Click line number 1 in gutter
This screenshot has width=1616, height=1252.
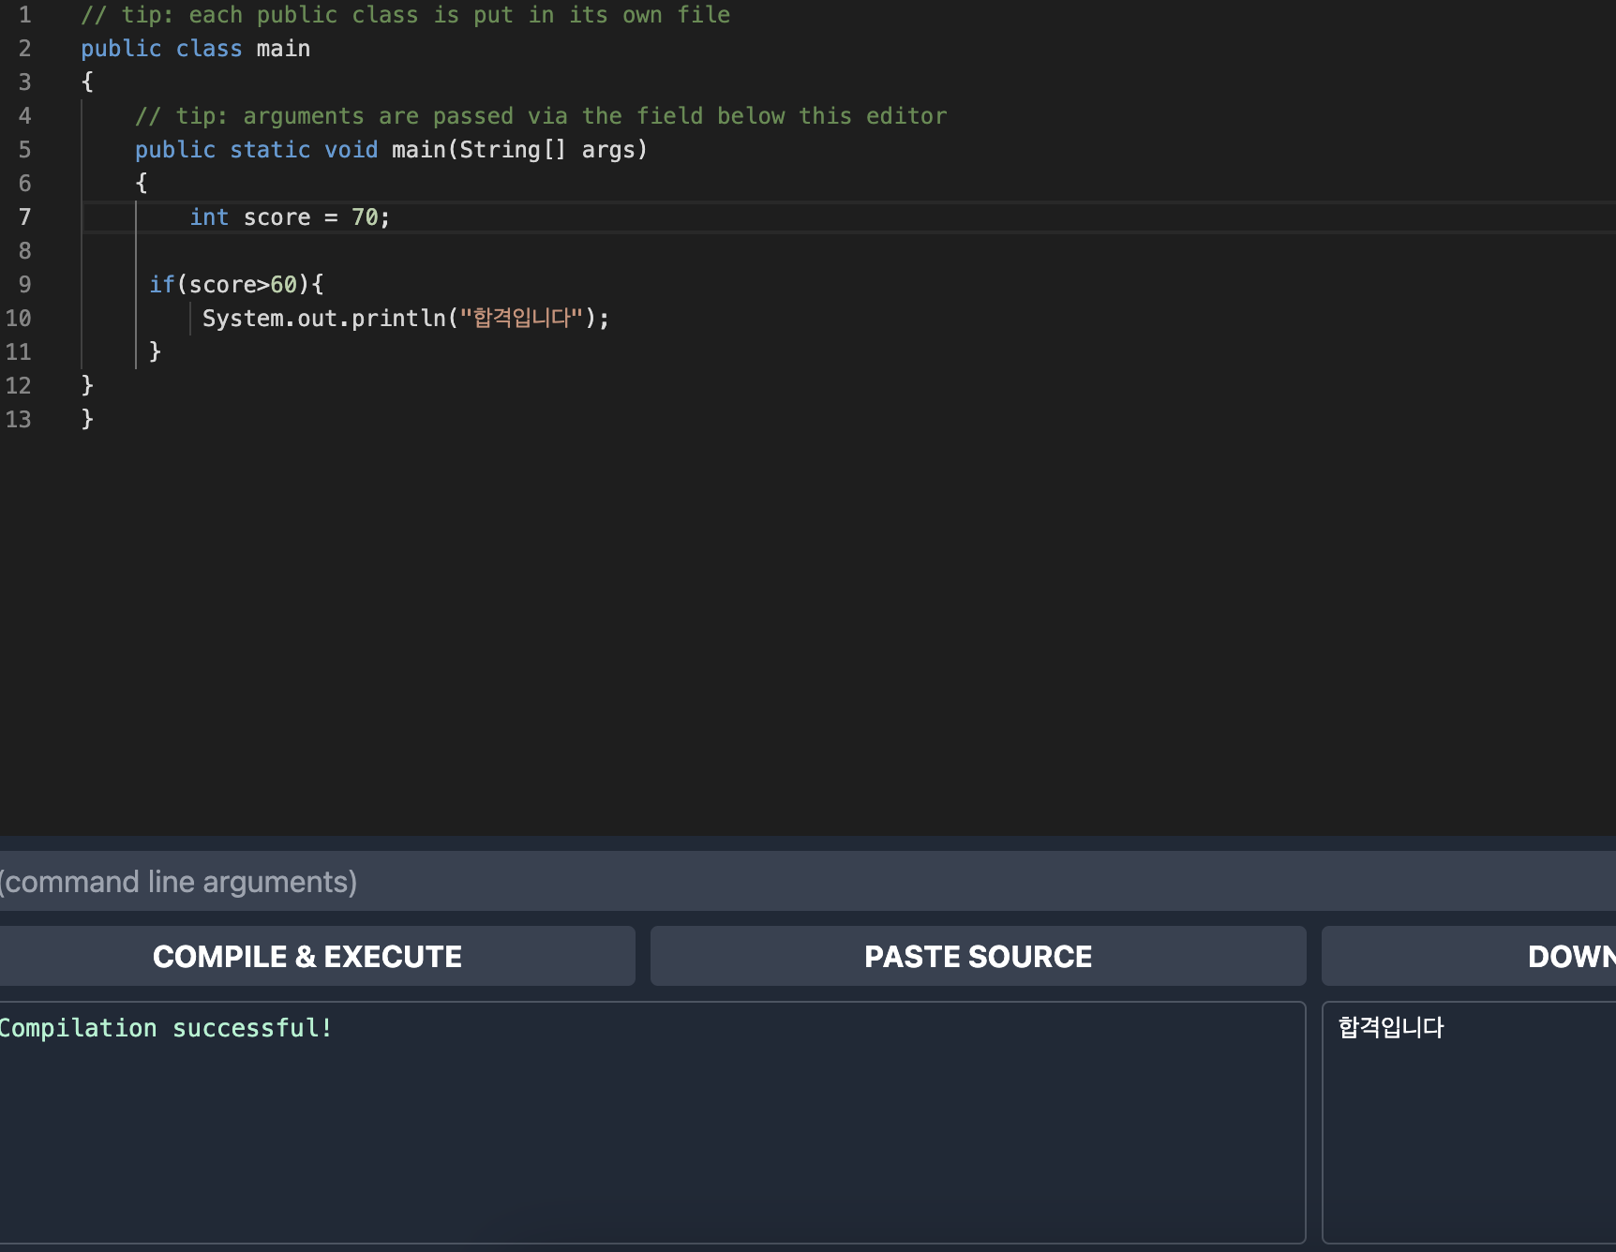point(25,15)
